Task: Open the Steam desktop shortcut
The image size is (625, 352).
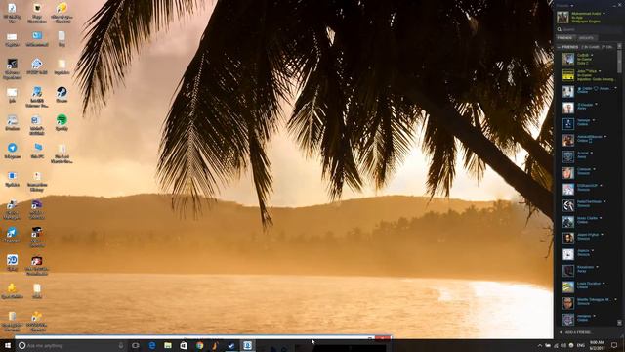Action: tap(62, 95)
